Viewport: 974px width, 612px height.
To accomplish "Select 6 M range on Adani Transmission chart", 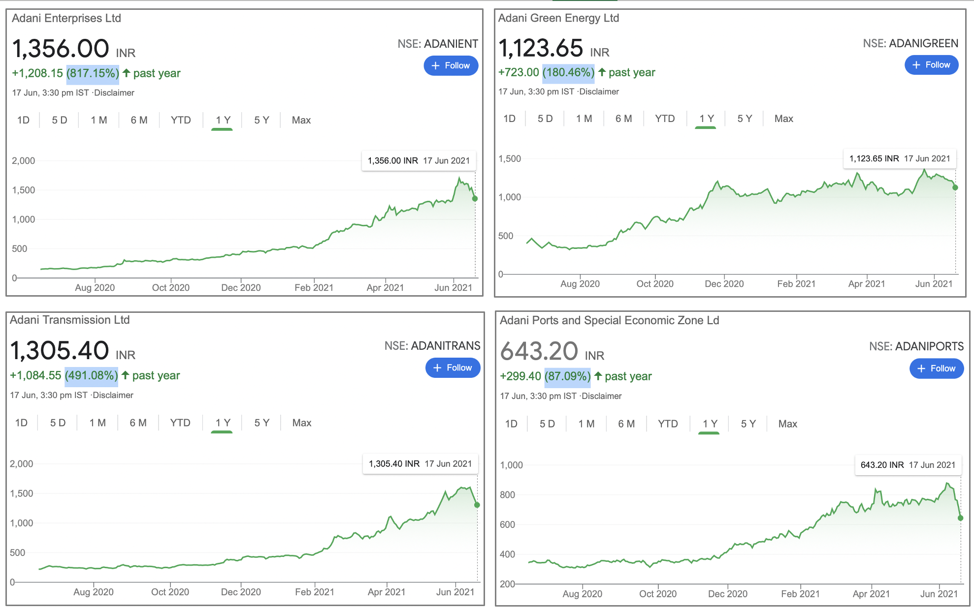I will point(138,423).
